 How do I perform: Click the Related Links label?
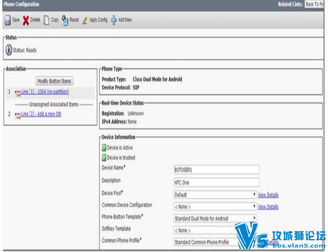point(290,4)
